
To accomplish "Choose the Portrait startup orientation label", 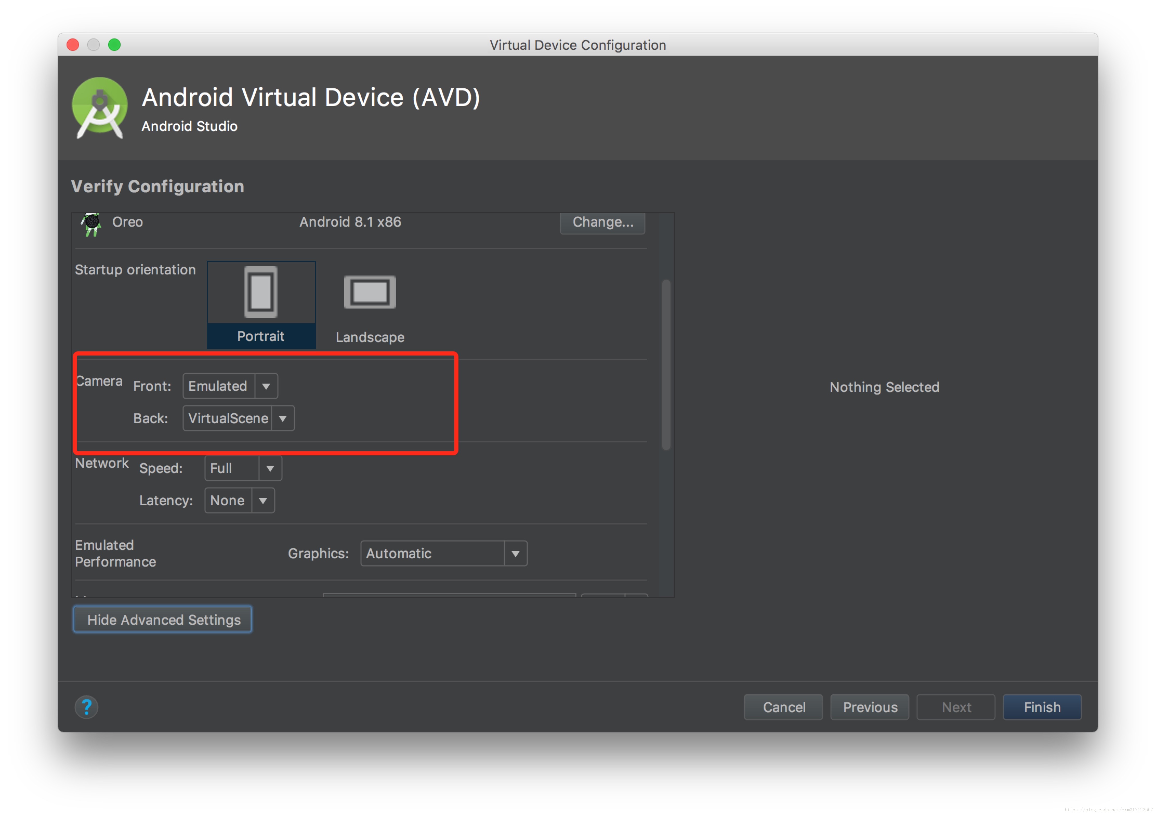I will [260, 336].
